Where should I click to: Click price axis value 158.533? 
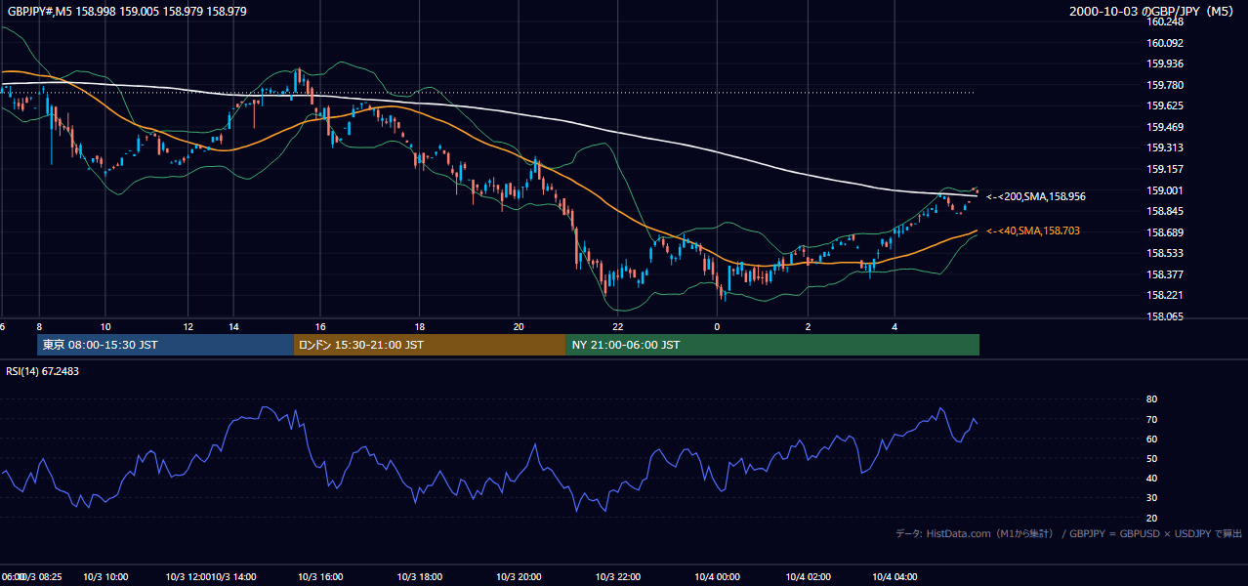(x=1166, y=253)
